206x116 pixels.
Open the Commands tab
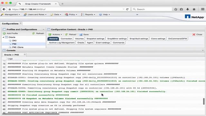tap(118, 43)
